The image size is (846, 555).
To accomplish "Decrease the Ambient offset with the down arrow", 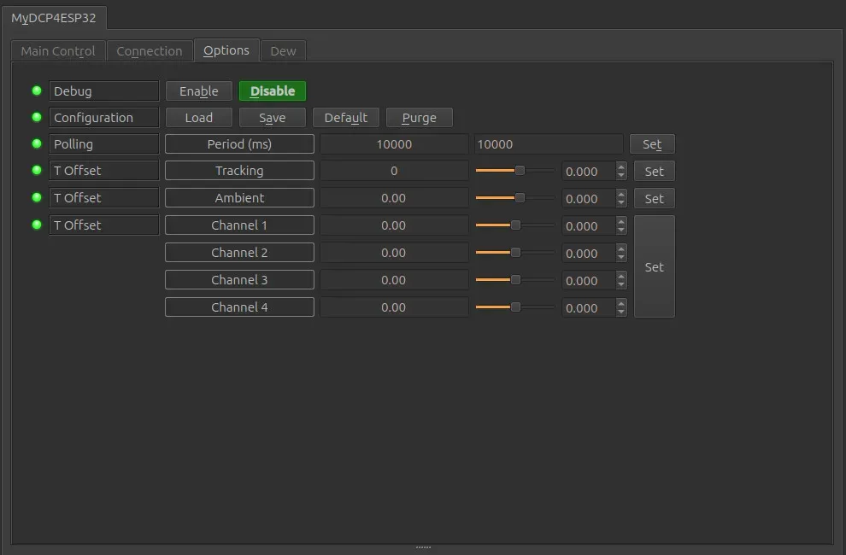I will pyautogui.click(x=621, y=203).
